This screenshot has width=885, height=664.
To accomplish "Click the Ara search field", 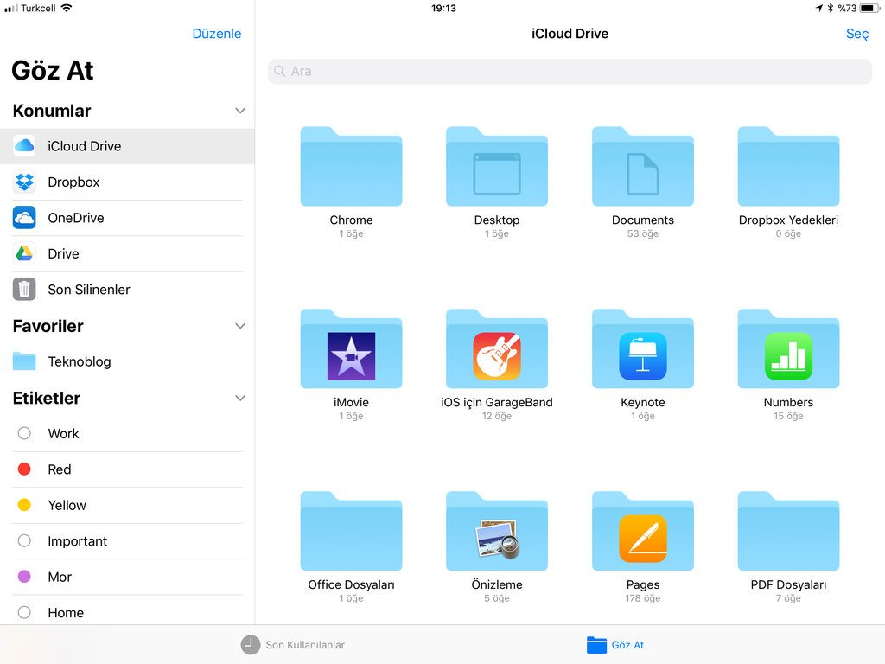I will point(570,71).
